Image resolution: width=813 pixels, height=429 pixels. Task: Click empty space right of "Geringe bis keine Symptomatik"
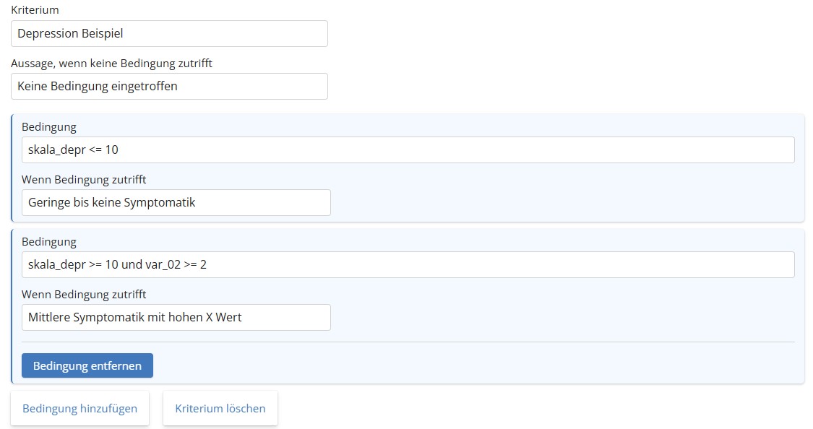[564, 203]
